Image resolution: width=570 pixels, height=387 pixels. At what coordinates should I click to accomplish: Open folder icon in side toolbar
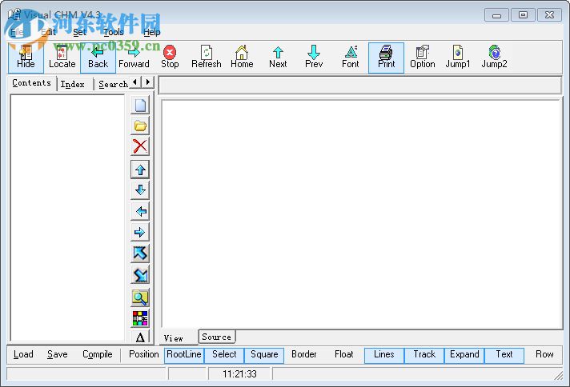[x=140, y=126]
